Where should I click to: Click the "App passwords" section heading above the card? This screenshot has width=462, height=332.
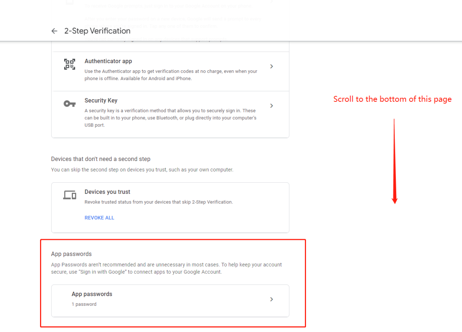click(x=71, y=254)
